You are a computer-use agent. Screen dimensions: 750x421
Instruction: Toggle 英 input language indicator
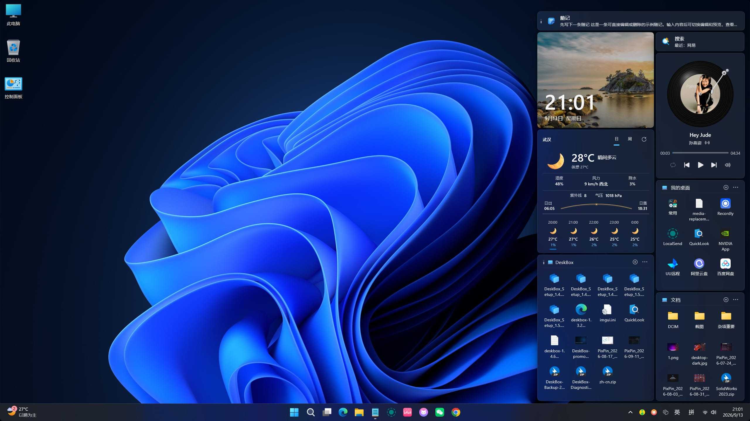pos(677,412)
